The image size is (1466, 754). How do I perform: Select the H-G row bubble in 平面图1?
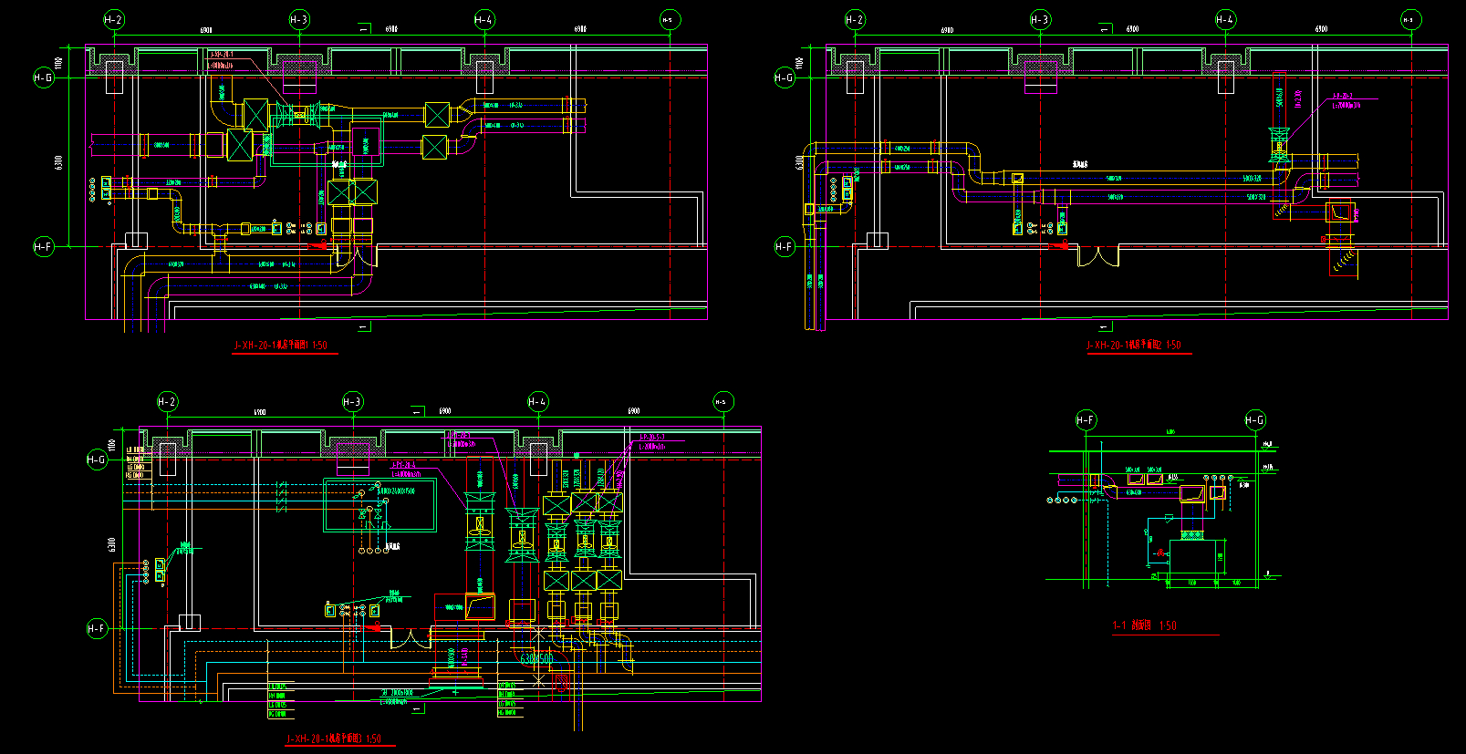[x=43, y=77]
